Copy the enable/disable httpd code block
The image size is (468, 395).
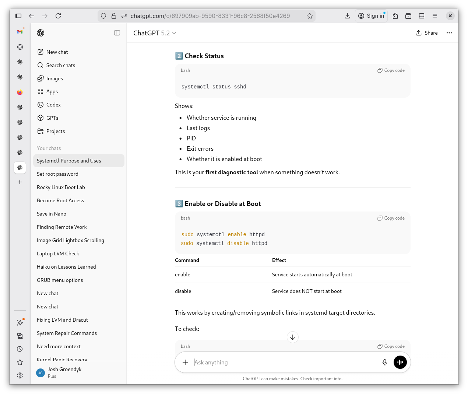point(391,218)
